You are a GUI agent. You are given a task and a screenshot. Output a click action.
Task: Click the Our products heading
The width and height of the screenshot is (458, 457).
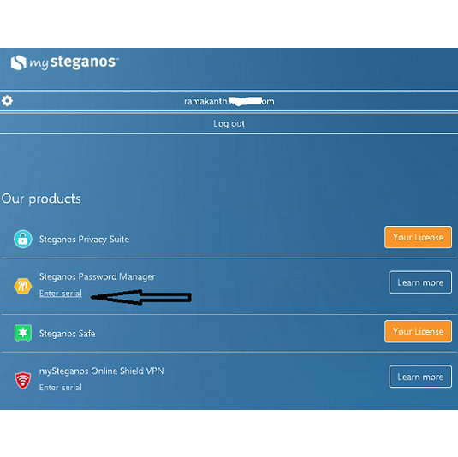[x=41, y=199]
